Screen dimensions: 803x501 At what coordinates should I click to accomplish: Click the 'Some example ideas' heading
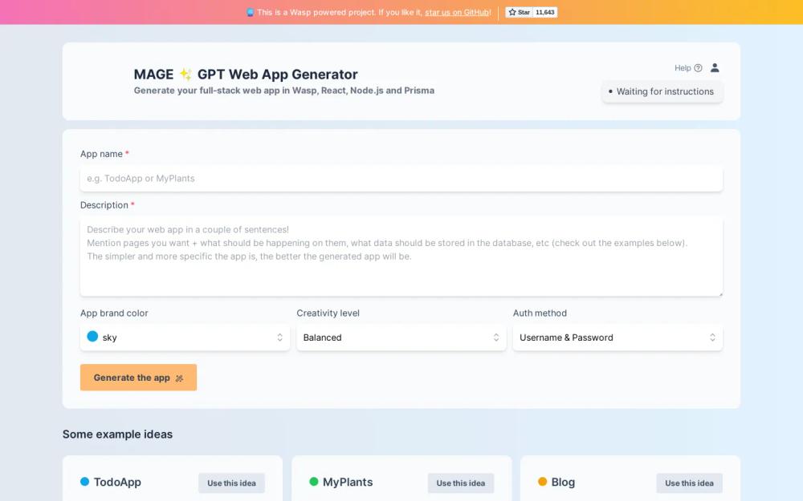tap(117, 434)
